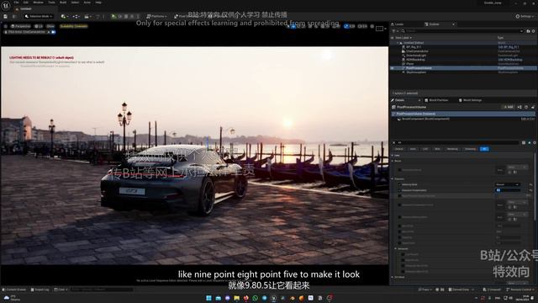Click the Perspective viewport button
This screenshot has height=303, width=538.
[x=20, y=26]
